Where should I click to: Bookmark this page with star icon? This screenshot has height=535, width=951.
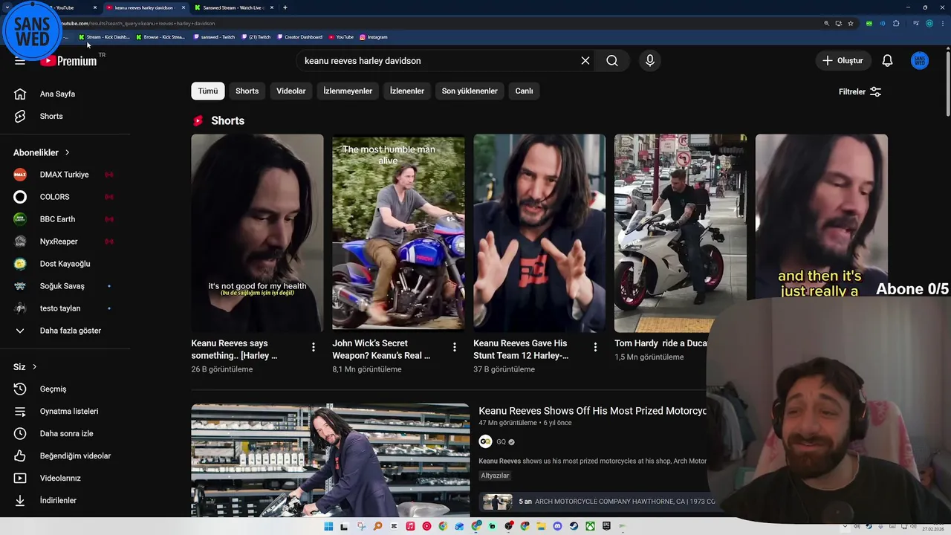[851, 23]
